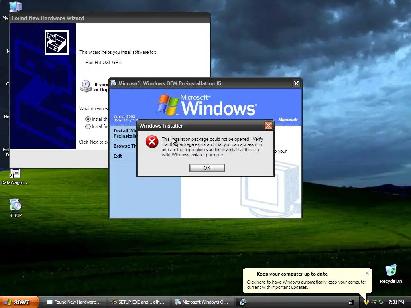Open the SETUP desktop icon
411x308 pixels.
16,208
